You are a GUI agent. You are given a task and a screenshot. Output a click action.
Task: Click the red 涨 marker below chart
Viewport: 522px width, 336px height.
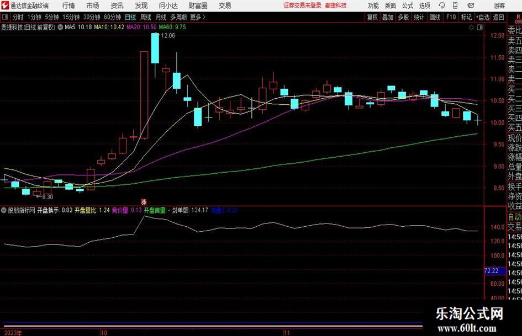coord(144,201)
